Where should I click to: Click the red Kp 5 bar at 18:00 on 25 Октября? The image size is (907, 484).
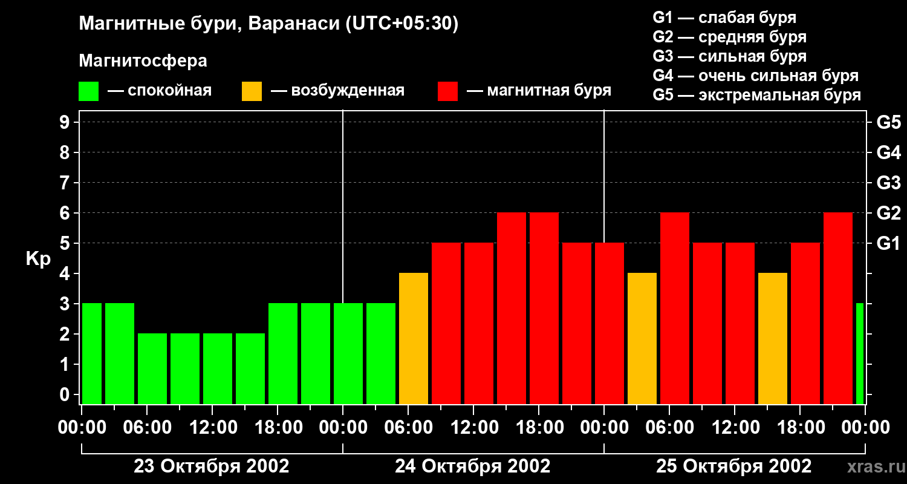click(x=805, y=323)
